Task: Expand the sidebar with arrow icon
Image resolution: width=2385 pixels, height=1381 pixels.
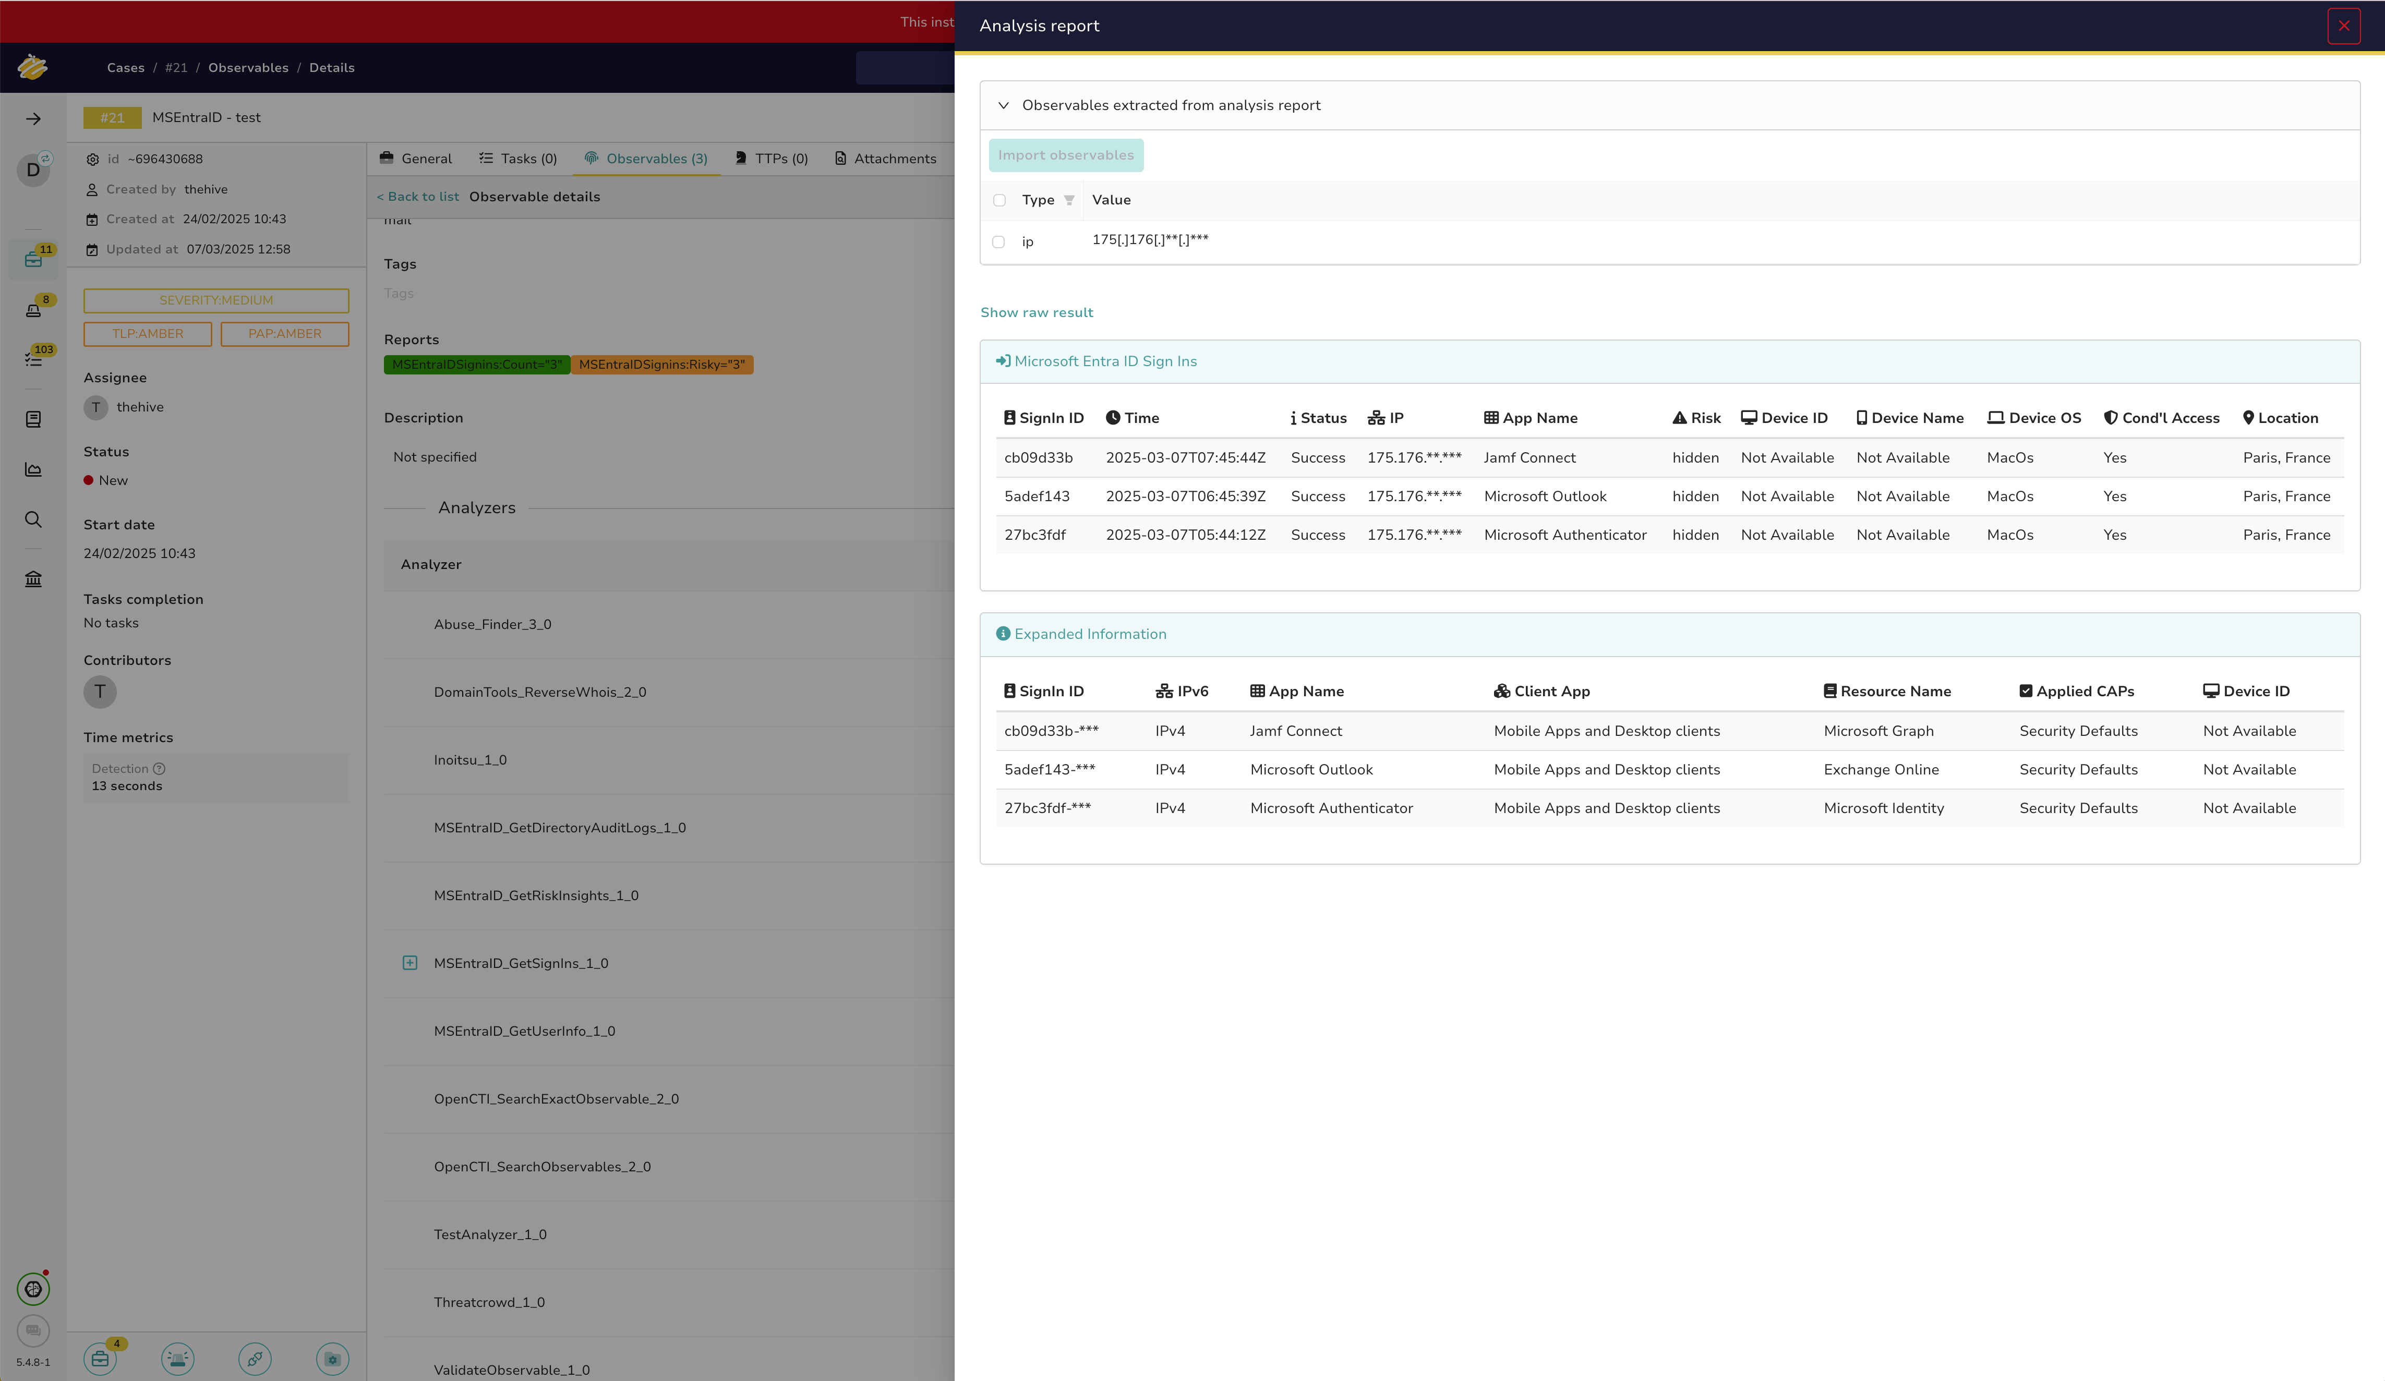Action: point(33,118)
